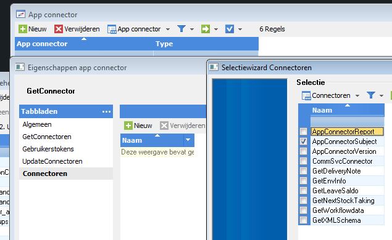Viewport: 392px width, 240px height.
Task: Click the green arrow action icon
Action: [x=205, y=29]
